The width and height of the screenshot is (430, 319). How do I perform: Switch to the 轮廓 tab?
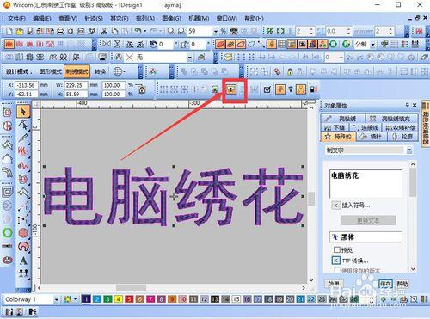(x=403, y=137)
